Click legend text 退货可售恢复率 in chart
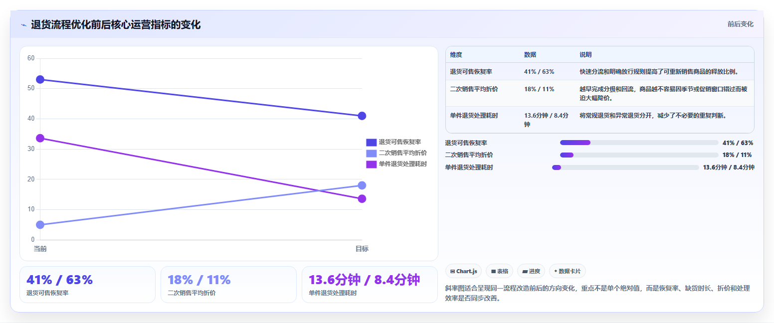Viewport: 774px width, 323px height. point(399,143)
